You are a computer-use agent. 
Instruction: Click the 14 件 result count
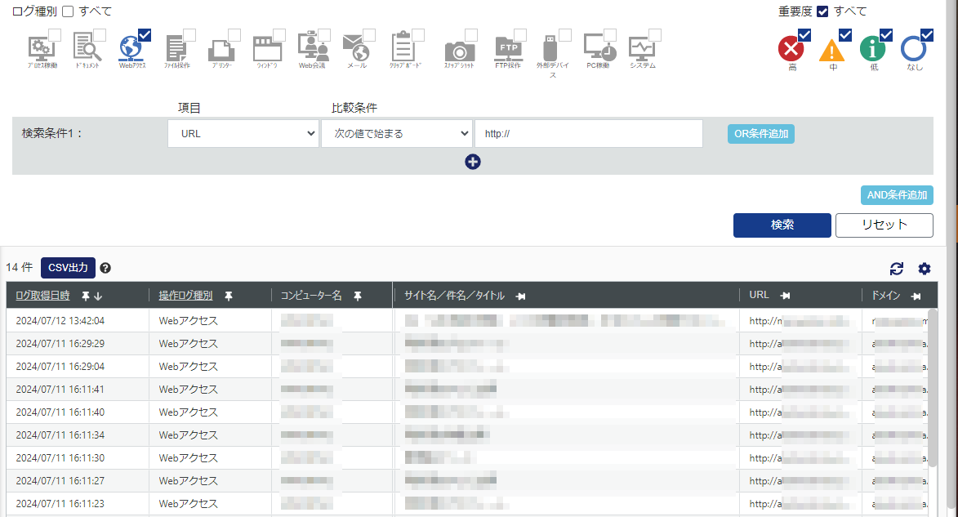point(19,268)
